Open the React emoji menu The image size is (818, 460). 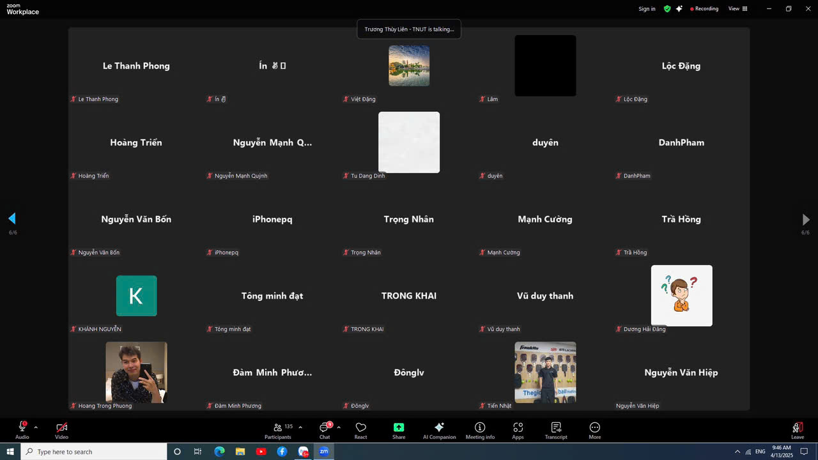click(x=360, y=430)
